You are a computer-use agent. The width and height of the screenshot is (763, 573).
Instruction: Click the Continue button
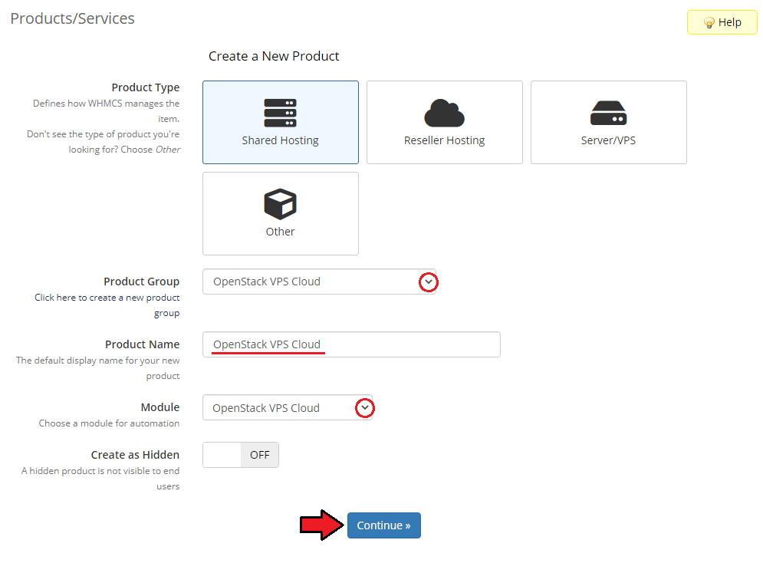384,525
